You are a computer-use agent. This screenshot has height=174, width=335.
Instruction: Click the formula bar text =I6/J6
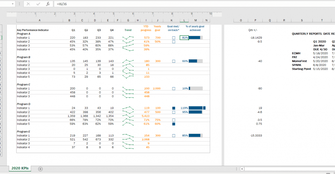62,4
